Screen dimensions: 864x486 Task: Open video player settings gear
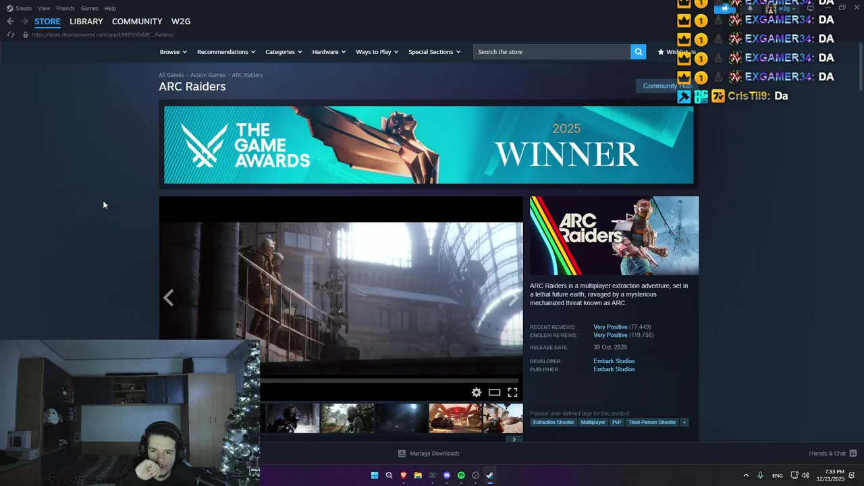[x=477, y=392]
